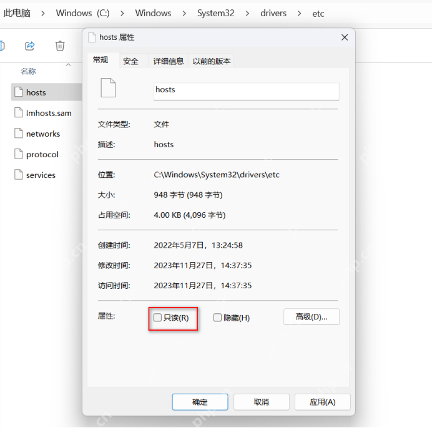Click the creation time 2022年5月7日 value
432x428 pixels.
pyautogui.click(x=199, y=245)
